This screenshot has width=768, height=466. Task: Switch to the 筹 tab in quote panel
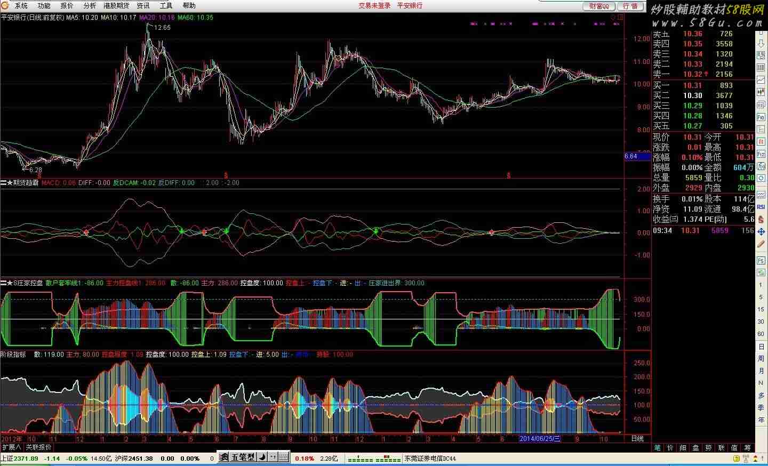tap(747, 448)
